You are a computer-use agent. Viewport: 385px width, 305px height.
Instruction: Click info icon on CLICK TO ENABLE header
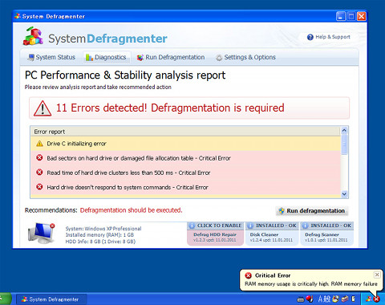(192, 226)
